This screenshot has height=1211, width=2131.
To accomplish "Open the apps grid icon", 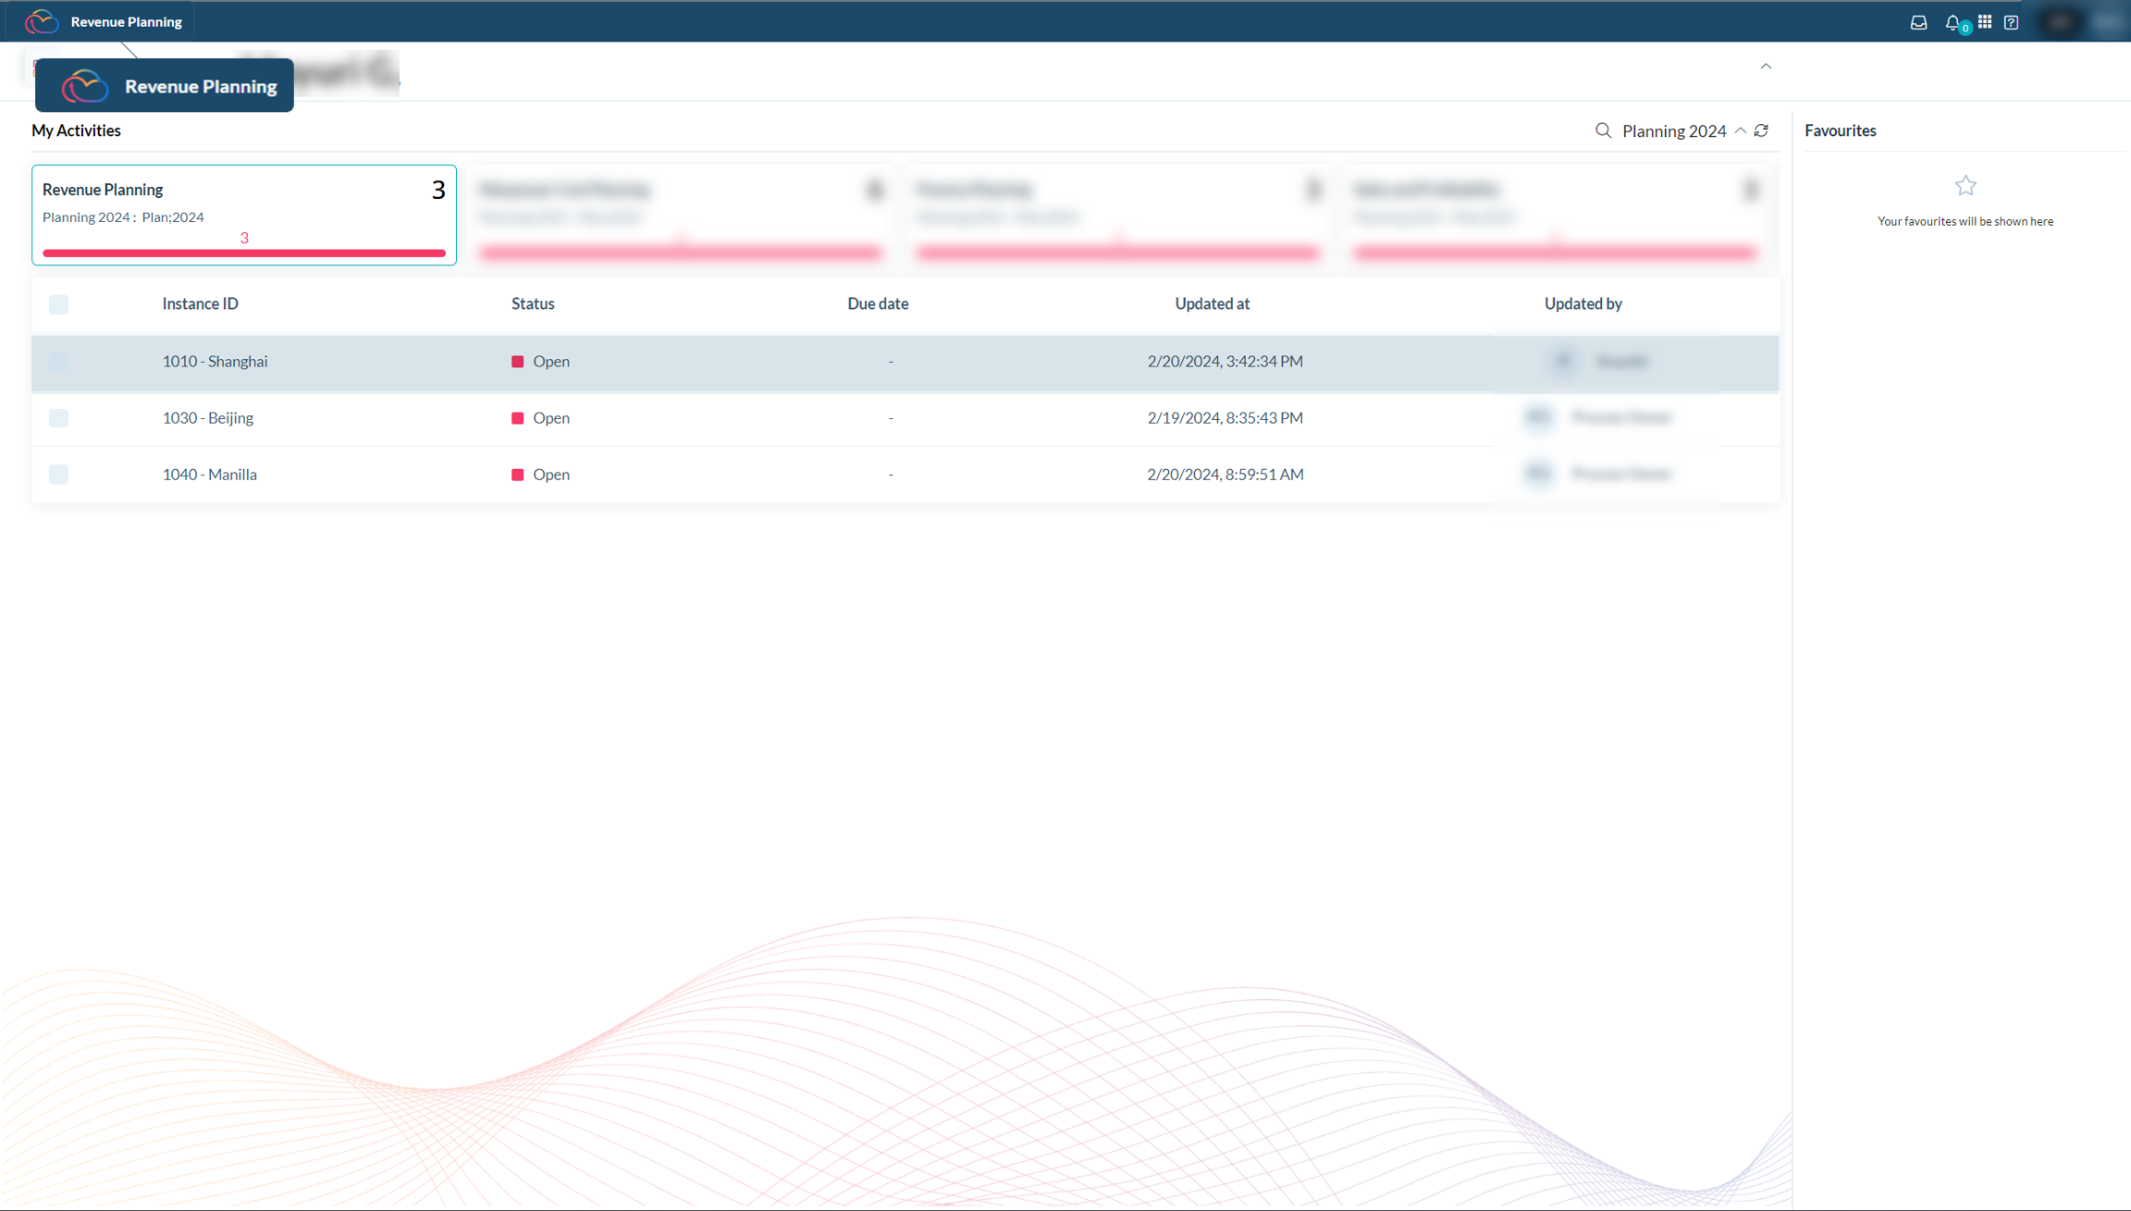I will tap(1985, 21).
